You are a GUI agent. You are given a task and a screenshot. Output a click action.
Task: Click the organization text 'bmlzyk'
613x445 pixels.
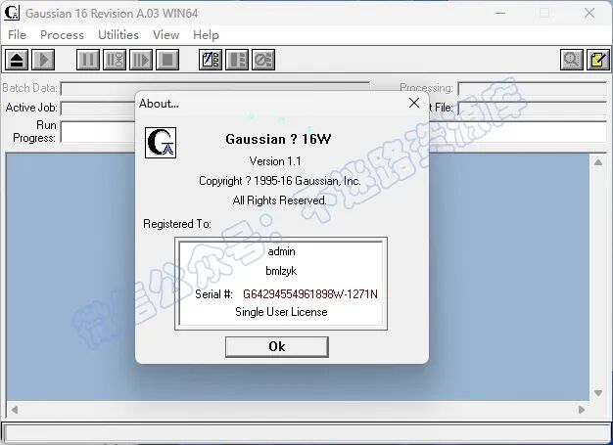(281, 271)
